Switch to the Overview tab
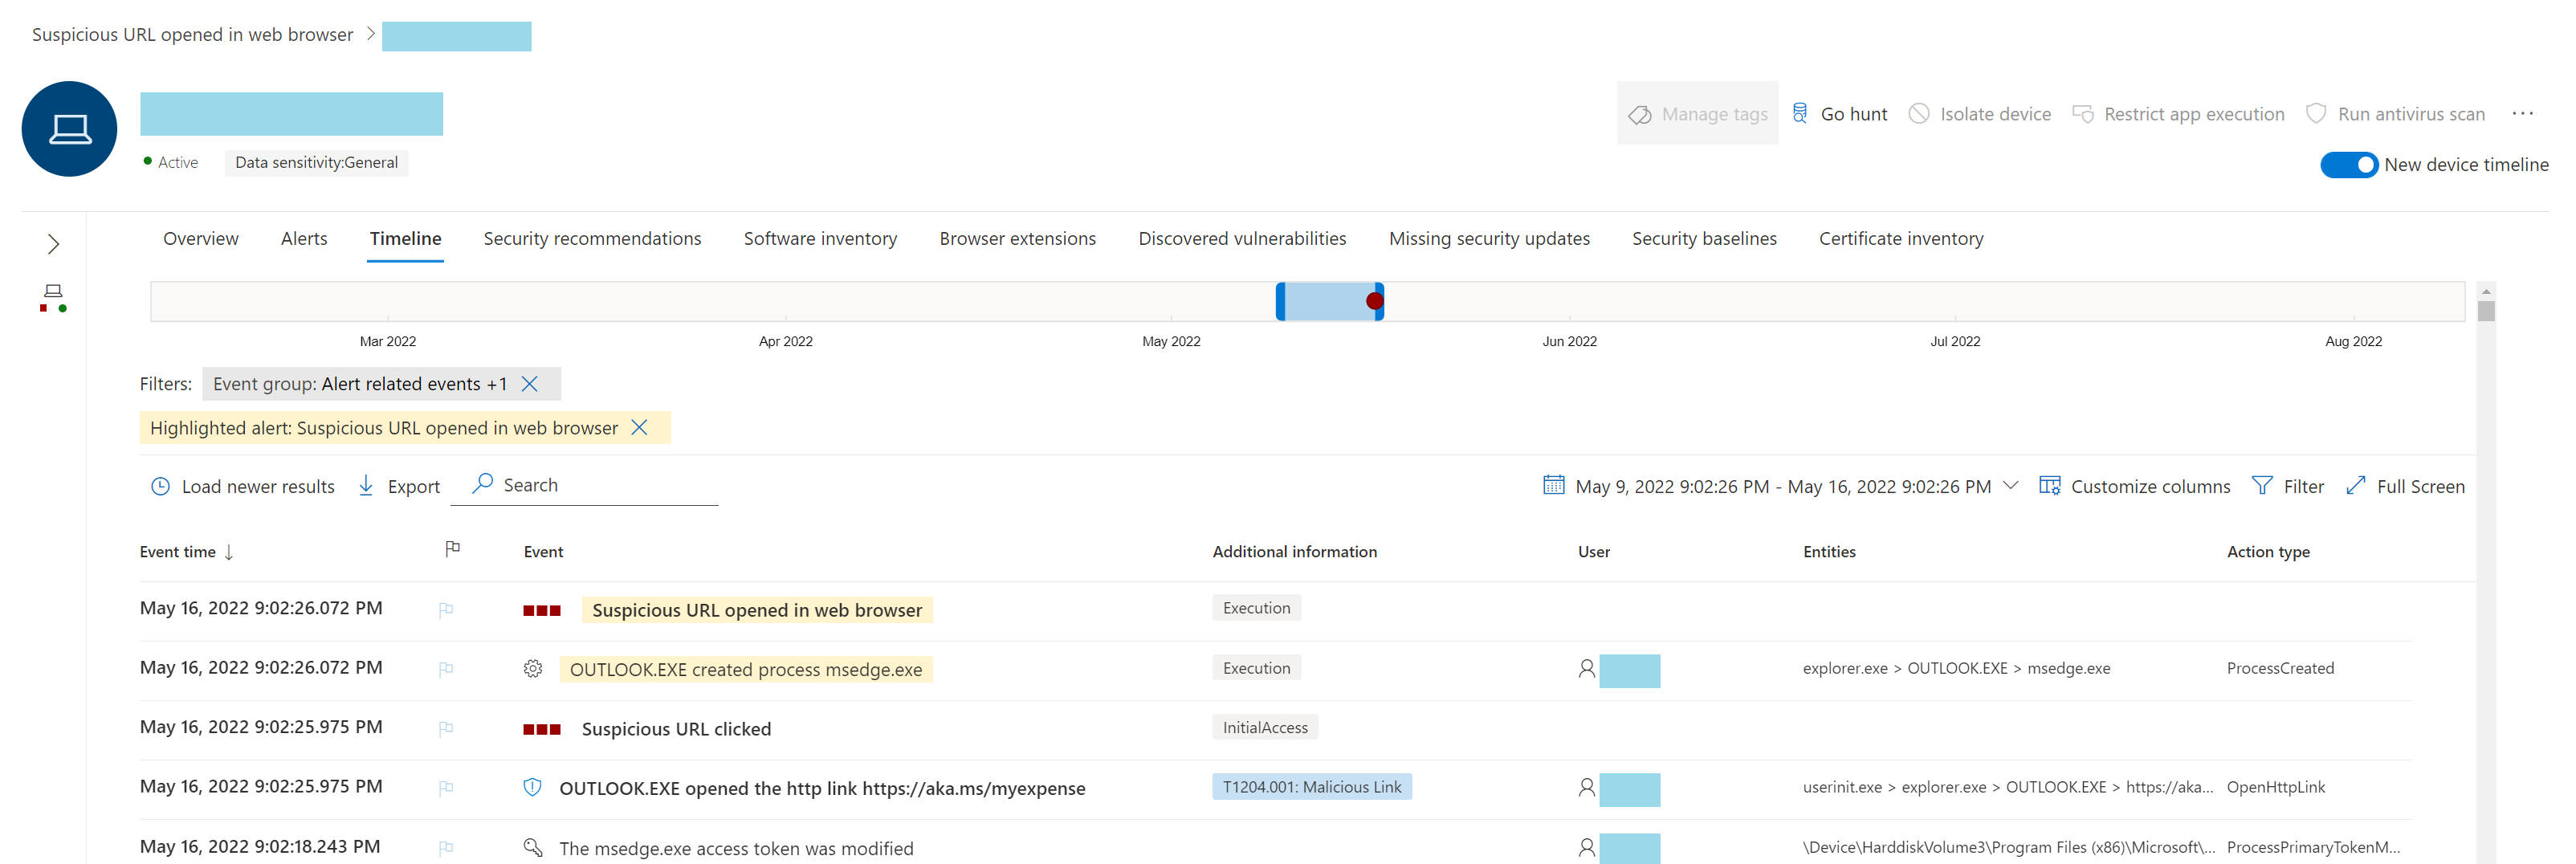The image size is (2576, 864). (201, 239)
